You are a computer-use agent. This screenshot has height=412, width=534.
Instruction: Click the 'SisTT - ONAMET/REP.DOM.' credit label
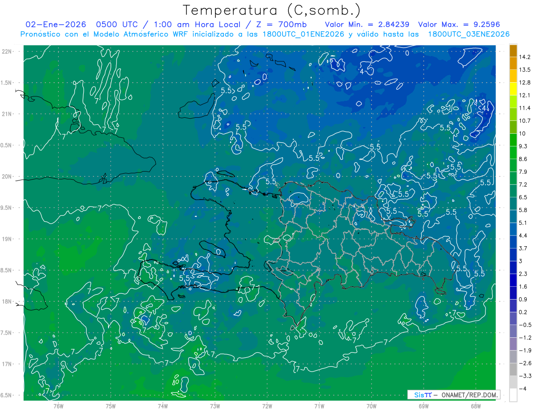pos(453,395)
